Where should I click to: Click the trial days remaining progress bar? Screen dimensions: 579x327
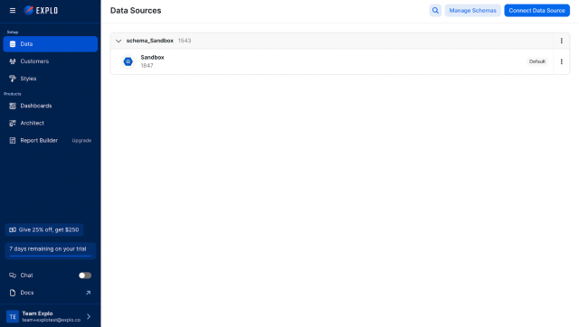(x=51, y=256)
